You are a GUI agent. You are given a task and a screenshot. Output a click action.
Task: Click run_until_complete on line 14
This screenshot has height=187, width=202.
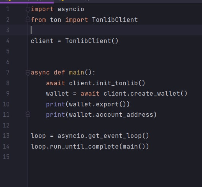[x=84, y=147]
